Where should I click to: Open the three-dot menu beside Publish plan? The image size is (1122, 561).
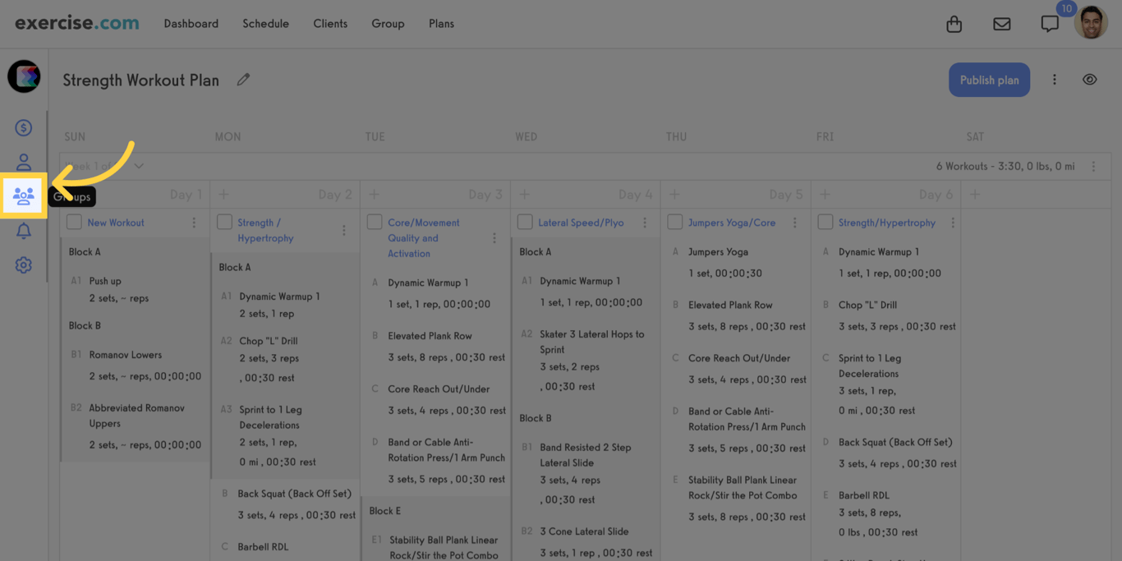pyautogui.click(x=1055, y=79)
